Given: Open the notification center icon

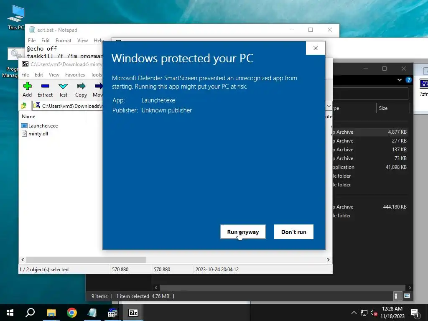Looking at the screenshot, I should tap(415, 313).
